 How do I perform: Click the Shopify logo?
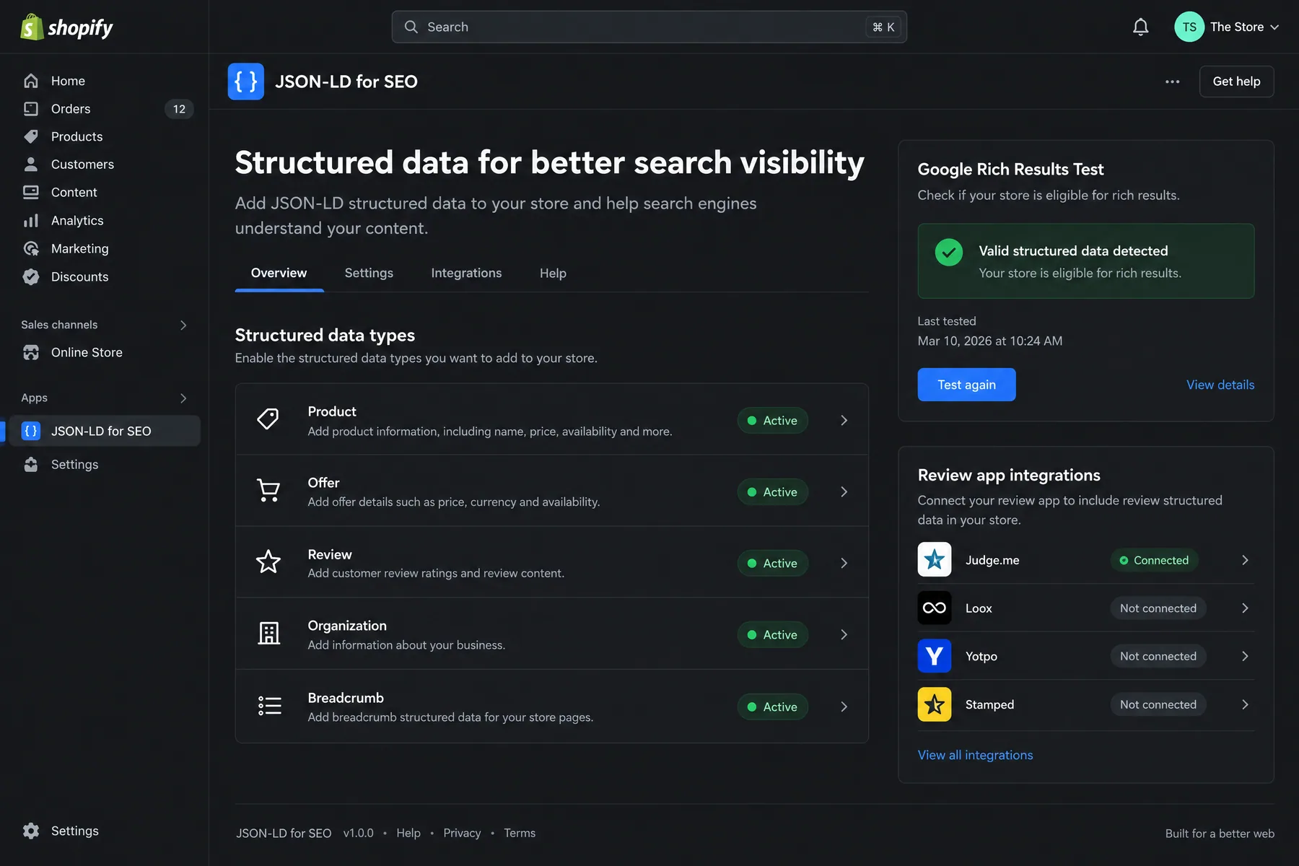[66, 27]
